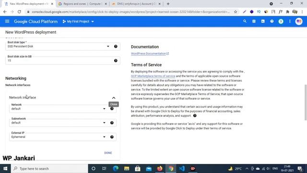Screen dimensions: 307x173
Task: Click the Windows search box
Action: click(49, 169)
